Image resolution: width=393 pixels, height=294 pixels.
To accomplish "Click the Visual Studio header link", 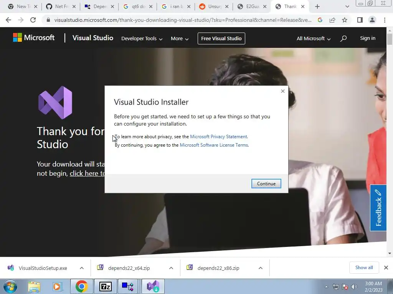I will click(93, 38).
